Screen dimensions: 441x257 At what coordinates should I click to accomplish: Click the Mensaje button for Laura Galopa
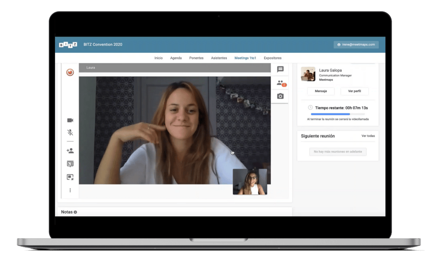click(321, 91)
